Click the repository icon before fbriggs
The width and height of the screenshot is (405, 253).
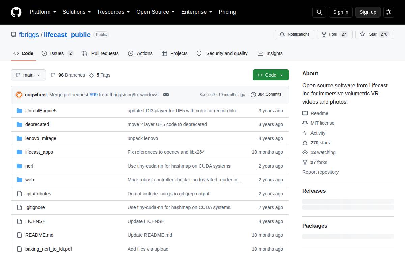click(13, 35)
